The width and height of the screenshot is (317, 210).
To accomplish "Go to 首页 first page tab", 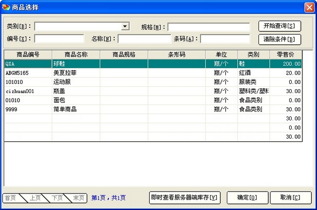I will (11, 198).
